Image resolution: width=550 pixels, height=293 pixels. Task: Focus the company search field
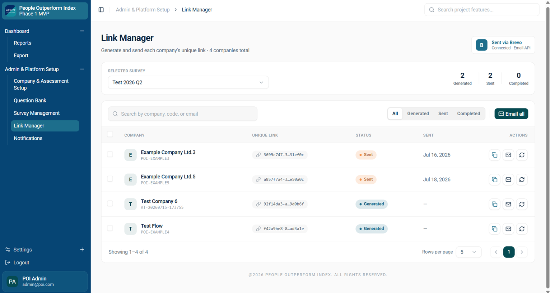[x=182, y=114]
